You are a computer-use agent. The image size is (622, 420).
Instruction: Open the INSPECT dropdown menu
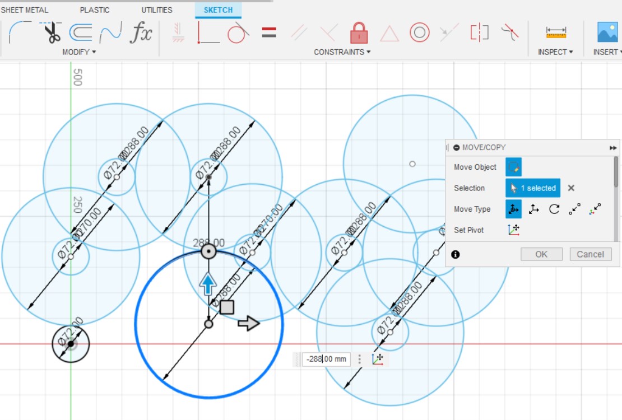pos(555,52)
